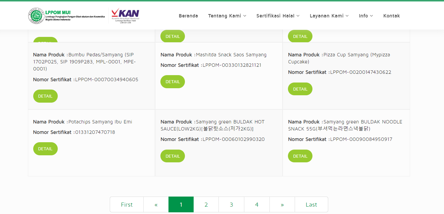
Task: Open the Sertifikasi Halal dropdown menu
Action: [278, 16]
